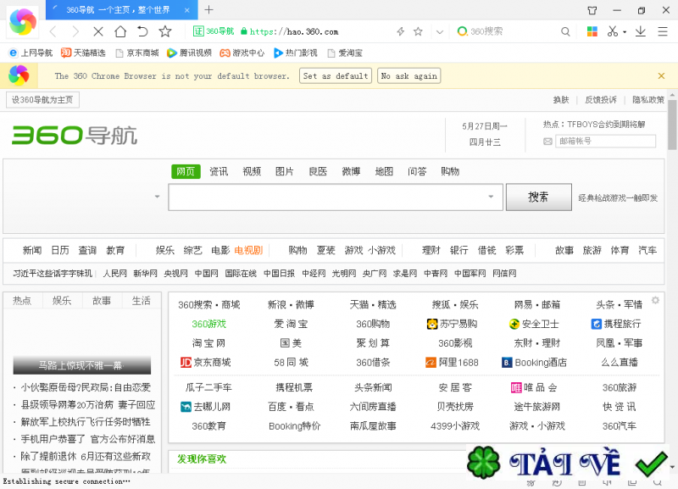Open the colorful extensions grid icon
Screen dimensions: 678x489
[592, 31]
